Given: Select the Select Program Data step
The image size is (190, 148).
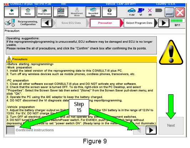Looking at the screenshot, I should (139, 23).
